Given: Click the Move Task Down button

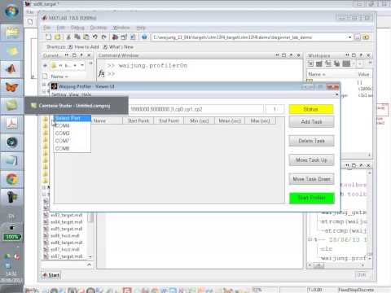Looking at the screenshot, I should point(311,179).
